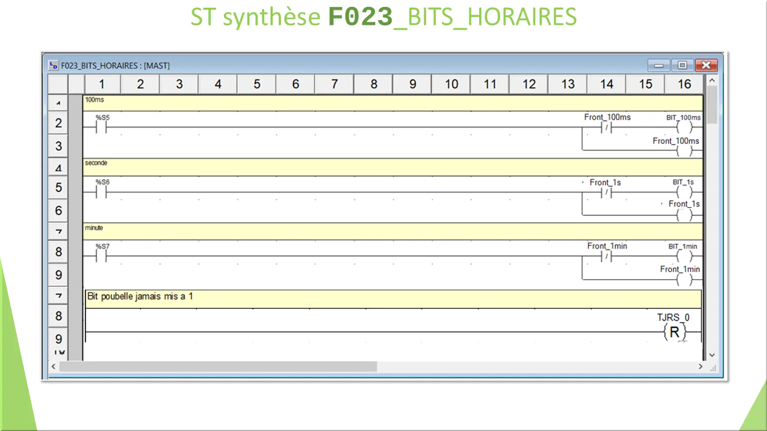
Task: Click the Front_1min negated contact
Action: [606, 256]
